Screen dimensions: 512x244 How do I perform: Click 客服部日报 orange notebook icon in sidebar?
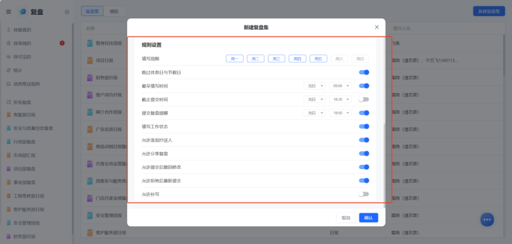point(9,115)
